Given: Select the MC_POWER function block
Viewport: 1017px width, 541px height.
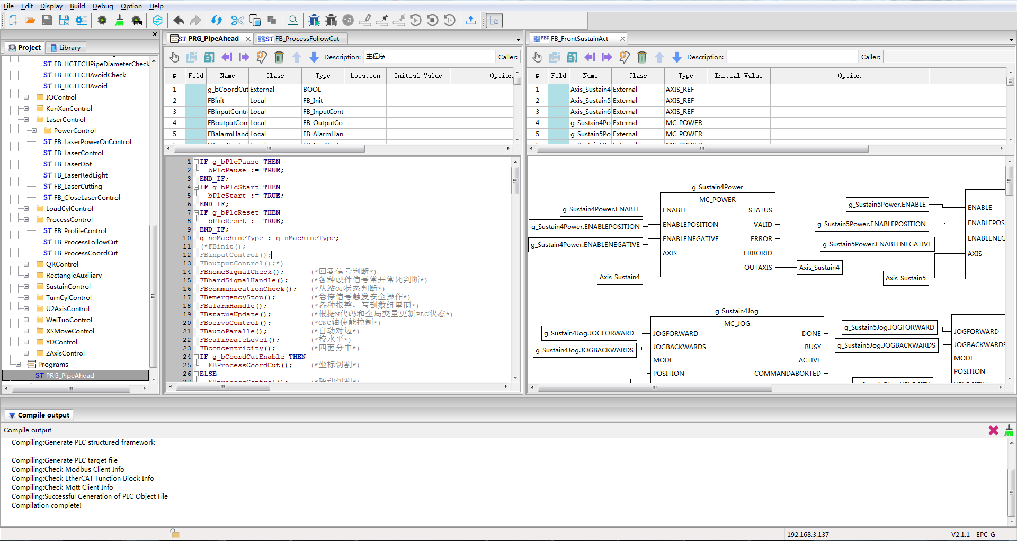Looking at the screenshot, I should [718, 235].
